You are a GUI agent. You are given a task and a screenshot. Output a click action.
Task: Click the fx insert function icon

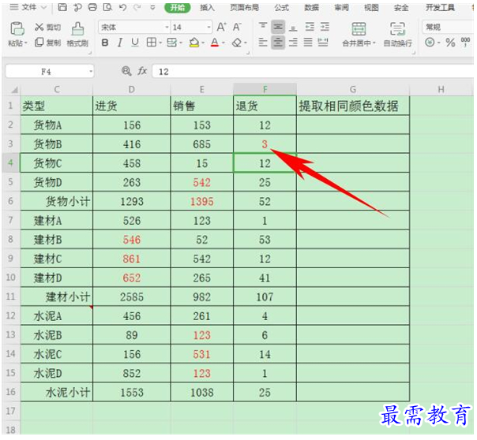142,71
